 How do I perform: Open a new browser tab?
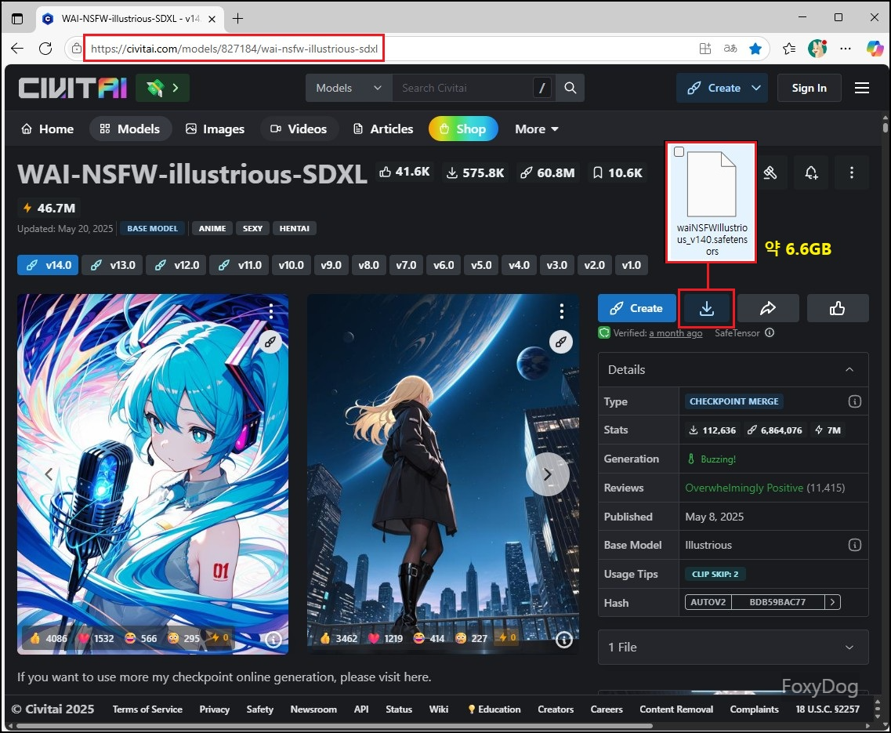click(x=237, y=19)
